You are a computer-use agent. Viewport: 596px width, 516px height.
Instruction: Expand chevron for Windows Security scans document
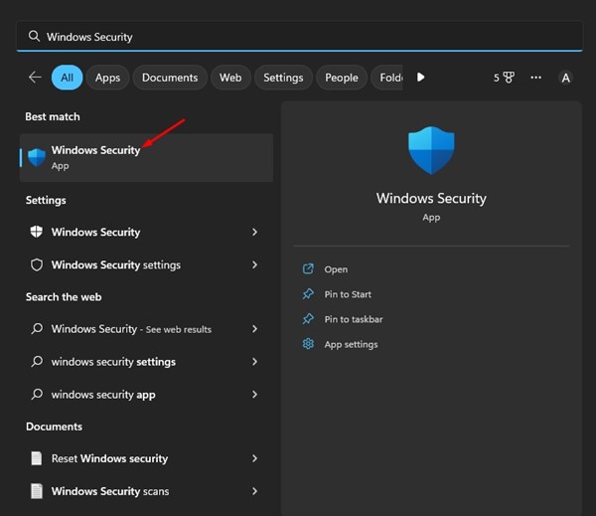[254, 491]
